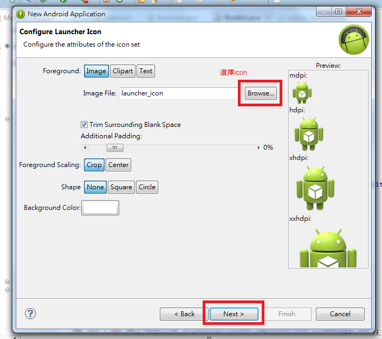Close the New Android Application dialog

tap(359, 12)
